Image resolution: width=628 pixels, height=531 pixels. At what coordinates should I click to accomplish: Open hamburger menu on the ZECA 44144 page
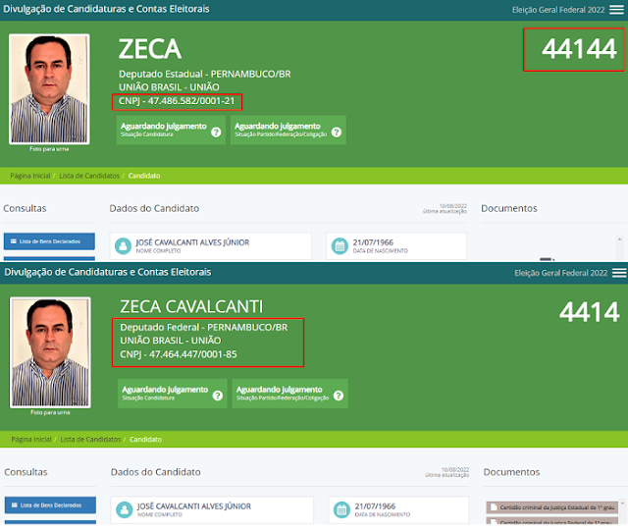coord(616,10)
